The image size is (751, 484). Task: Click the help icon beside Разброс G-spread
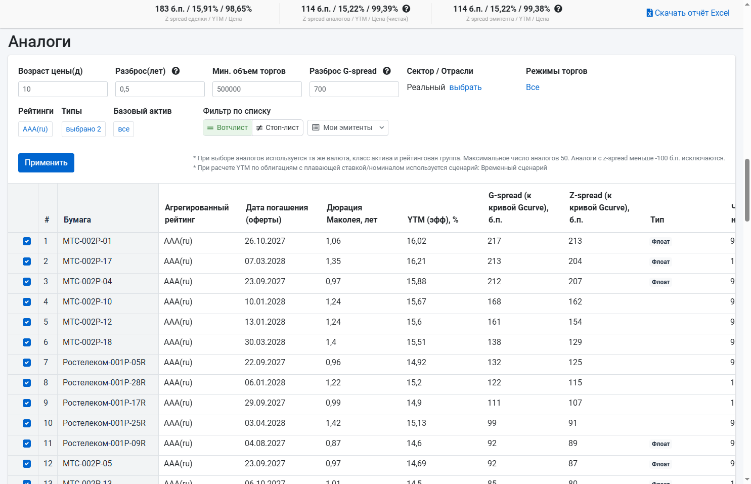[x=386, y=71]
